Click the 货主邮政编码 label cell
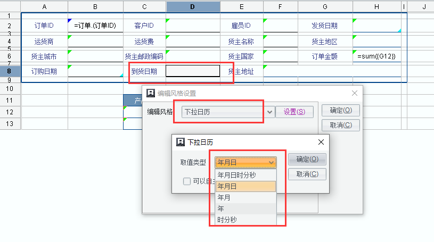The width and height of the screenshot is (434, 242). [x=144, y=56]
